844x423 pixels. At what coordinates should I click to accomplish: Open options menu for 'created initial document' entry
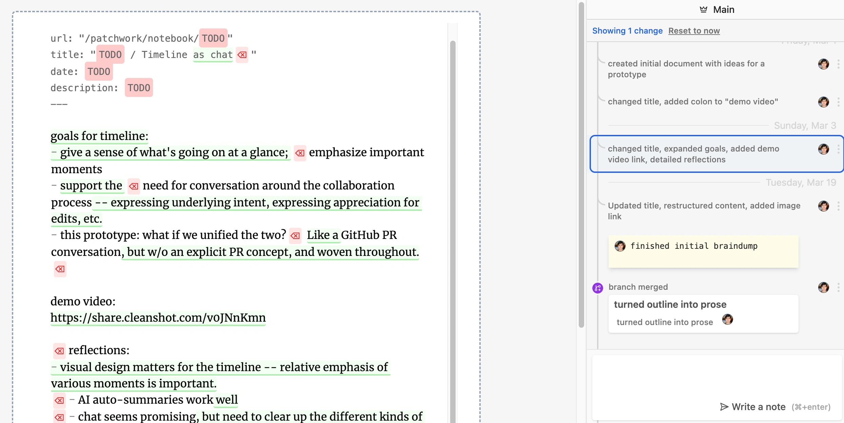838,64
